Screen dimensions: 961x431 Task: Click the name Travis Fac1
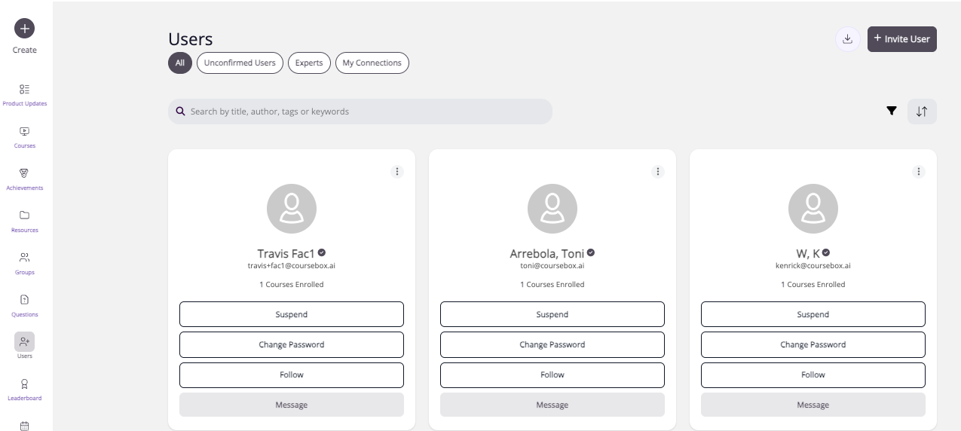[x=286, y=253]
